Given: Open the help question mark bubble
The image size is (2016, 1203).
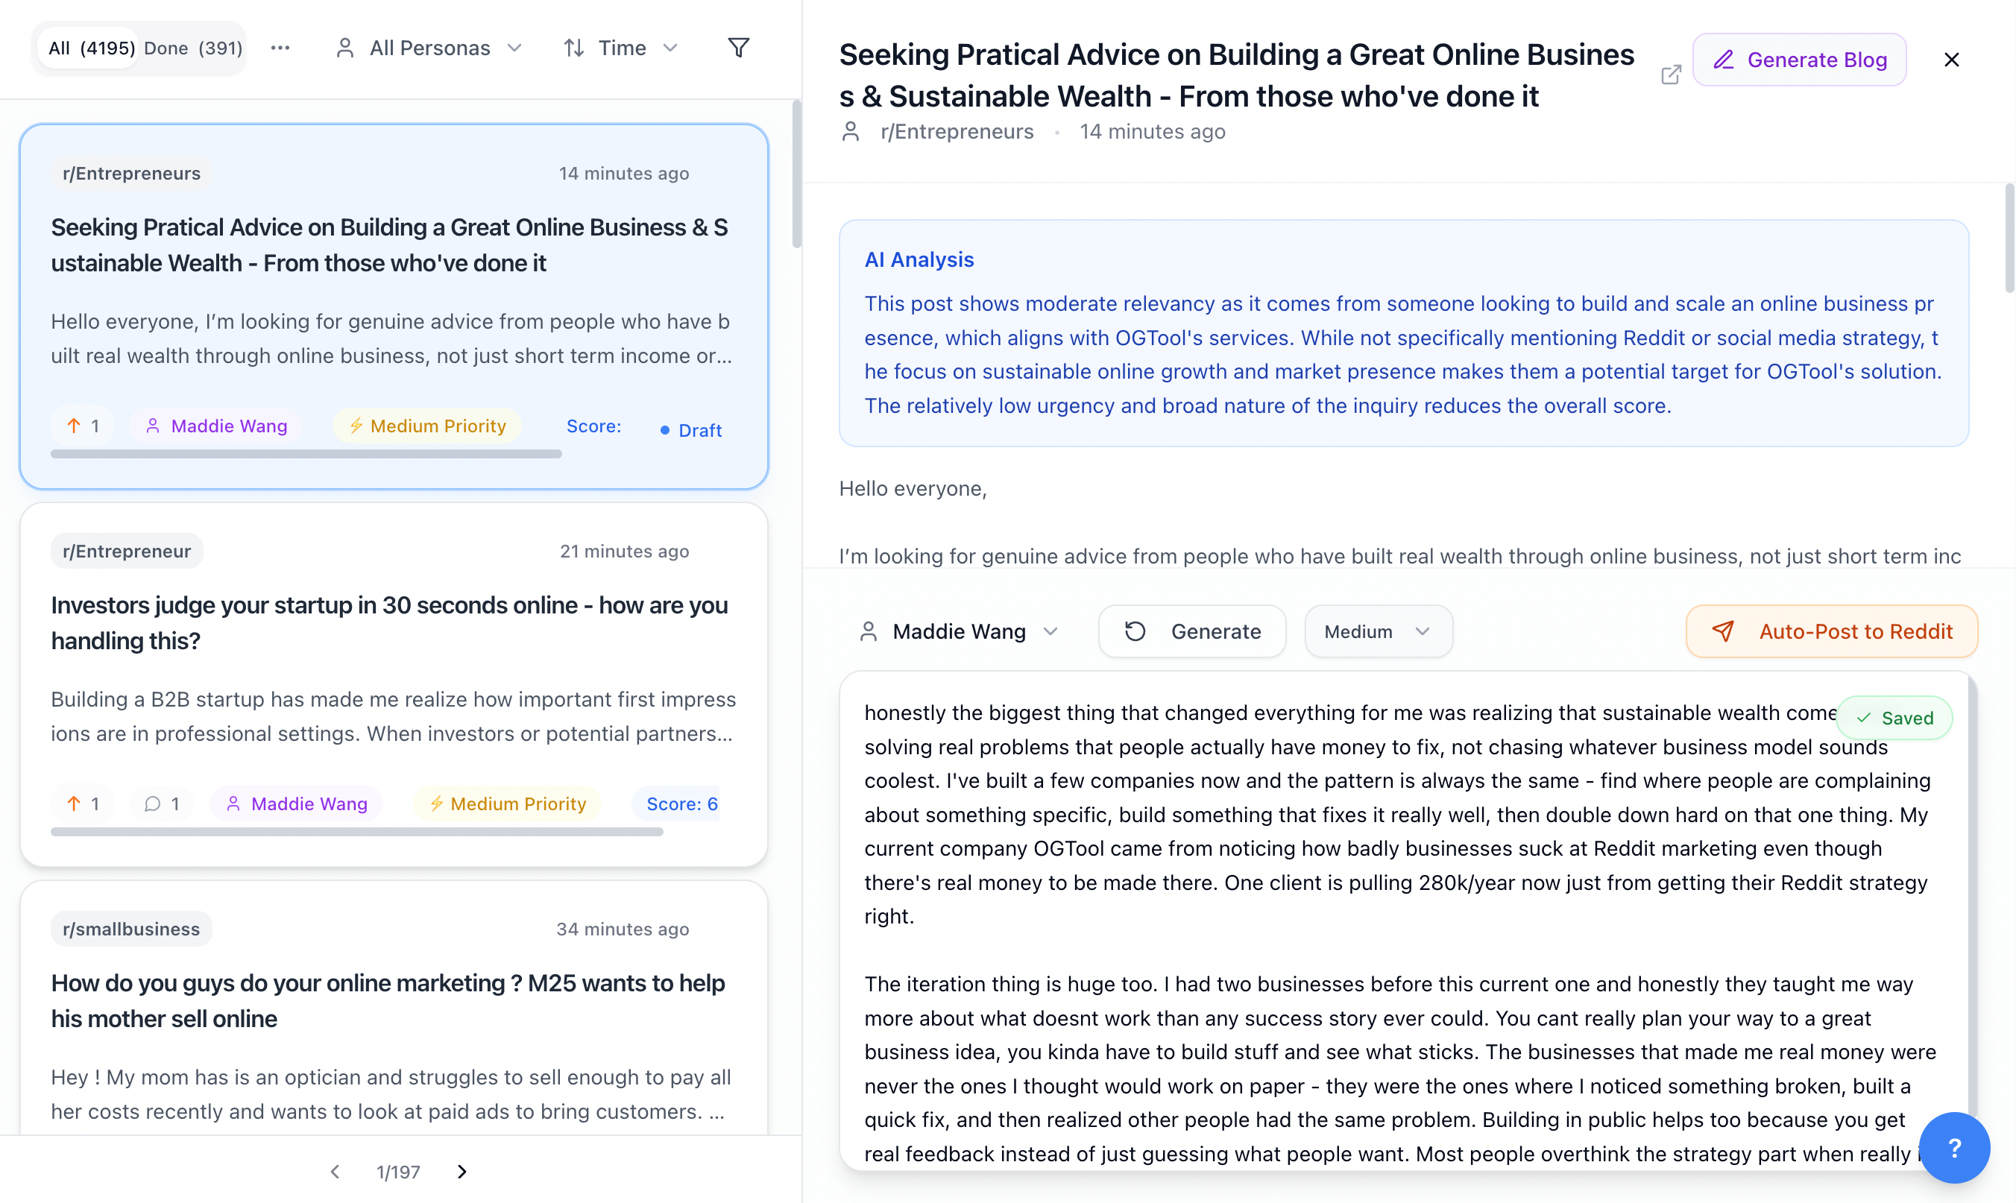Looking at the screenshot, I should (x=1955, y=1147).
